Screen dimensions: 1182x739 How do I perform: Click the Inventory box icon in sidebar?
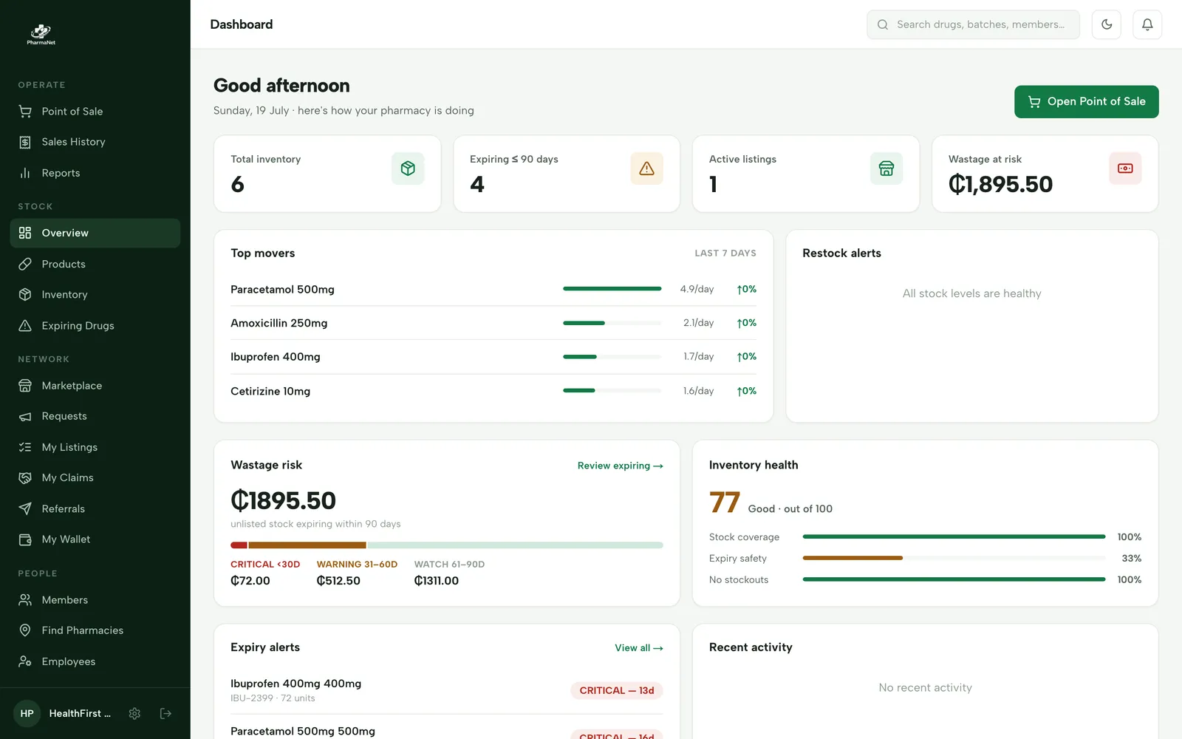(x=25, y=294)
